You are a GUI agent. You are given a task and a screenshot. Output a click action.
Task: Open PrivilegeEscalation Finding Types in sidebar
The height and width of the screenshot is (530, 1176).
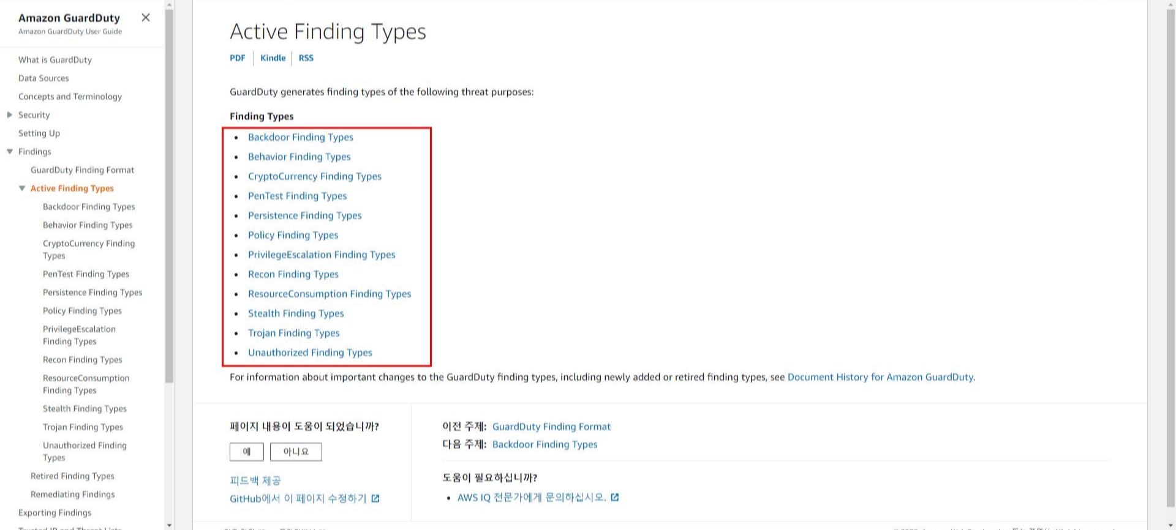[79, 335]
